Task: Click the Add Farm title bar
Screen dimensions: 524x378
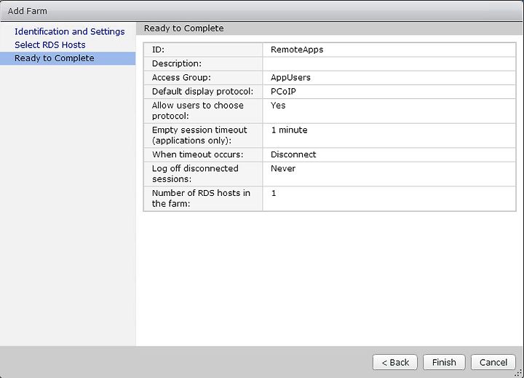Action: click(x=262, y=11)
